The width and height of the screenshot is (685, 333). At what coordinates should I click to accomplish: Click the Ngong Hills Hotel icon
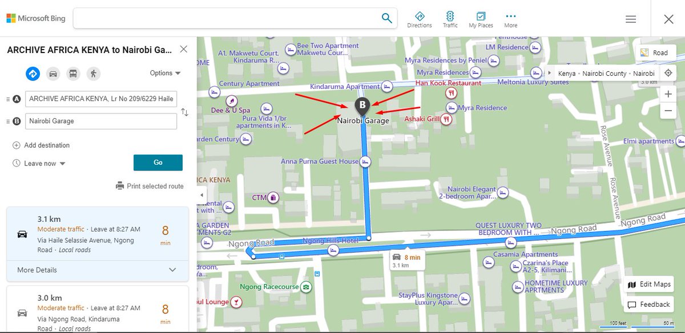[x=333, y=250]
